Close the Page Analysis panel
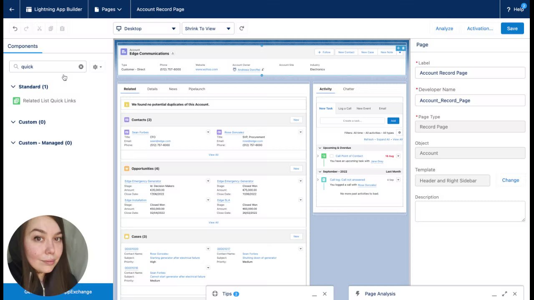 [515, 294]
